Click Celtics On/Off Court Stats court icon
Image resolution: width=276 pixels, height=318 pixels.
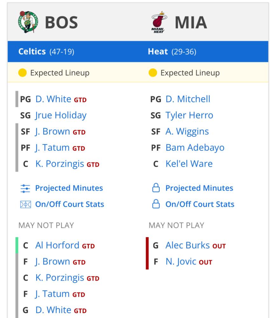pyautogui.click(x=25, y=204)
